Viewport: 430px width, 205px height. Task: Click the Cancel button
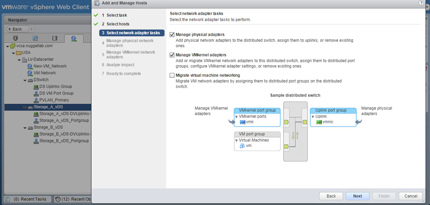411,196
